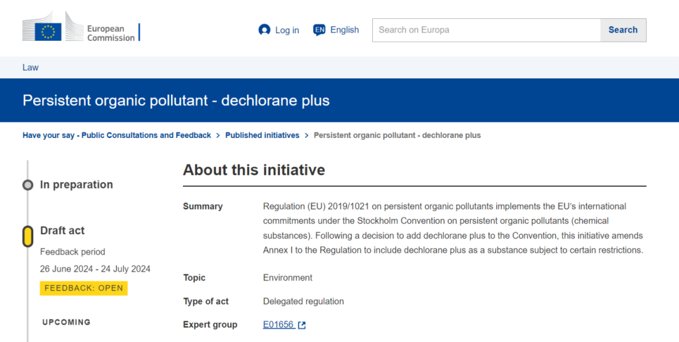
Task: Click the page title Persistent organic pollutant - dechlorane plus
Action: [176, 100]
